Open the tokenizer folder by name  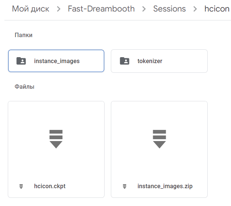pos(150,61)
